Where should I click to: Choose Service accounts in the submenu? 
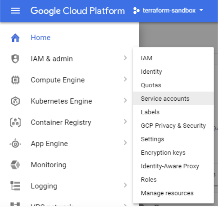[x=173, y=99]
